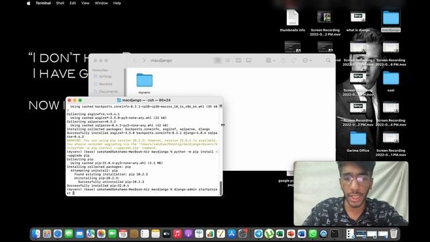Open Podcasts in the dock
The image size is (430, 242).
pos(188,234)
